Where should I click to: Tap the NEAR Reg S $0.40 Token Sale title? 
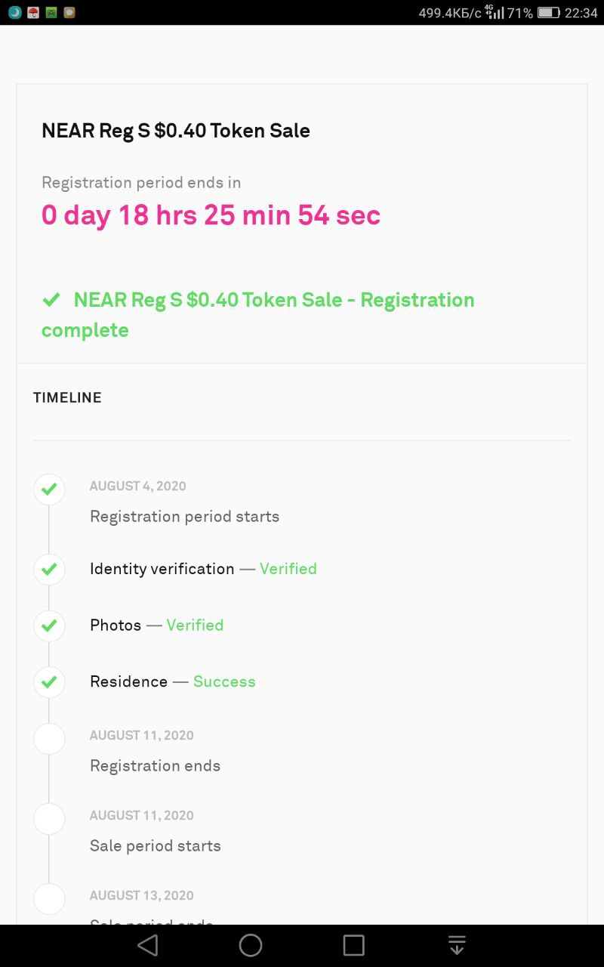tap(176, 131)
